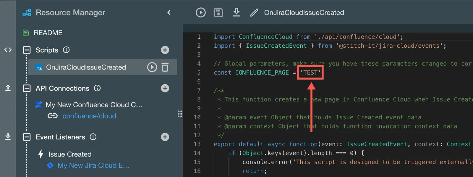The width and height of the screenshot is (473, 177).
Task: Show info about Scripts
Action: [66, 50]
